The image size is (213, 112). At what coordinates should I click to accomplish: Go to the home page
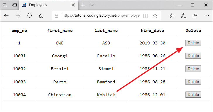point(41,16)
